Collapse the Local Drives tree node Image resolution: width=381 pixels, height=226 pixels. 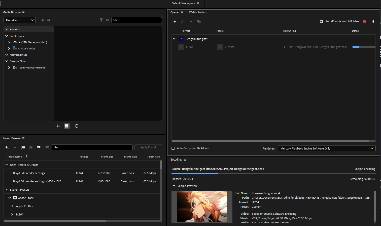click(7, 36)
